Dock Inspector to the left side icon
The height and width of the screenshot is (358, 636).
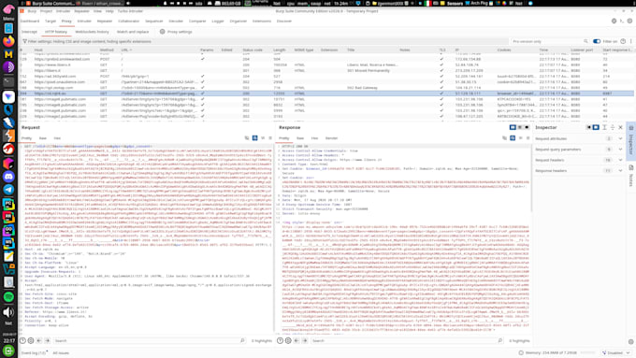pos(588,127)
